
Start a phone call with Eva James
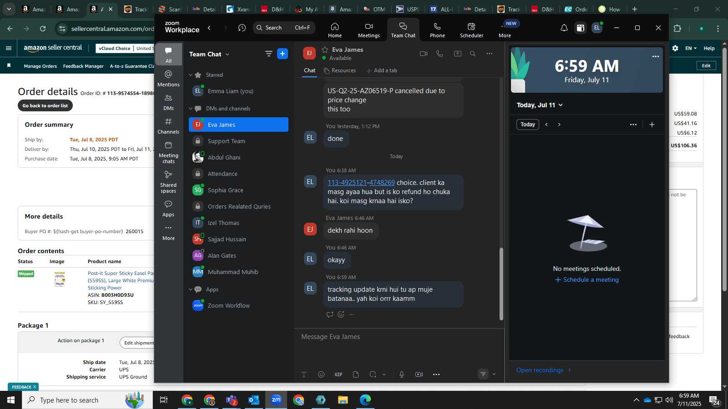[x=440, y=54]
